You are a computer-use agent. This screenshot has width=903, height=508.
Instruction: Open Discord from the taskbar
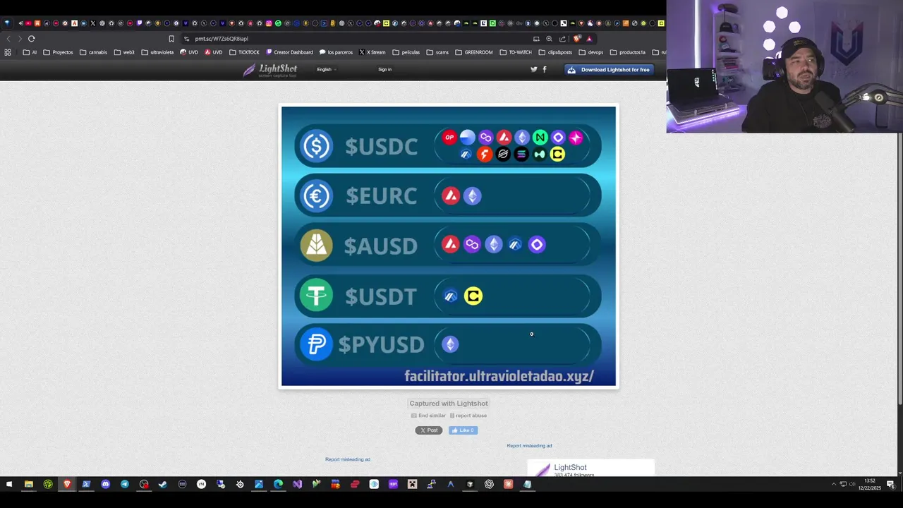105,484
